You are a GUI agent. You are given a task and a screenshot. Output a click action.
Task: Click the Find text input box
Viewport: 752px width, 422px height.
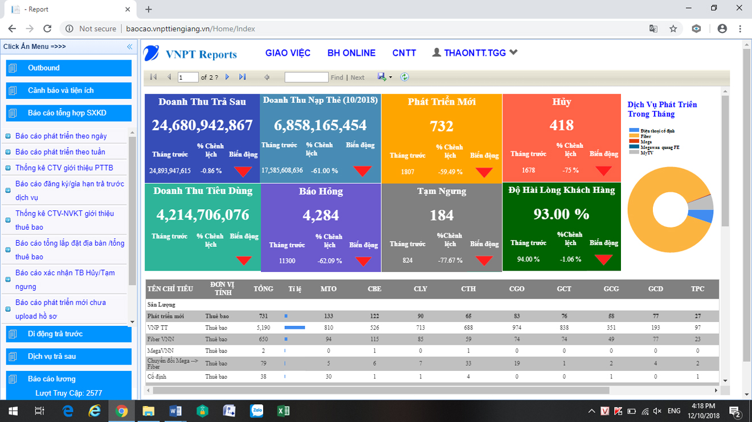[x=306, y=77]
